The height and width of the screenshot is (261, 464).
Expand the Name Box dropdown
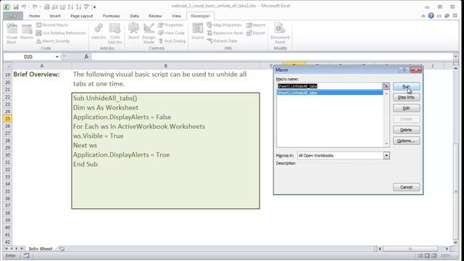[x=57, y=57]
